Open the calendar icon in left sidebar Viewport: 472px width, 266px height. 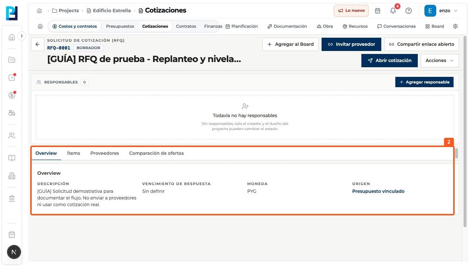click(x=12, y=235)
